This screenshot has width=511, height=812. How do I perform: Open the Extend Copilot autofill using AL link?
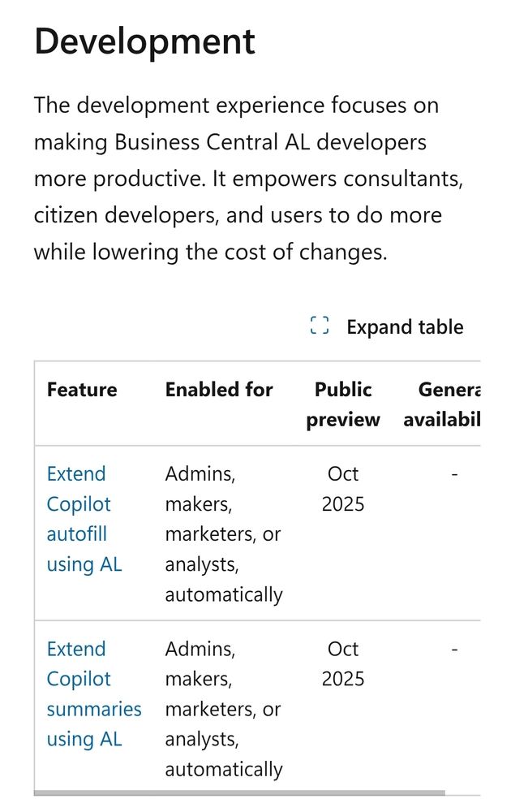[84, 519]
